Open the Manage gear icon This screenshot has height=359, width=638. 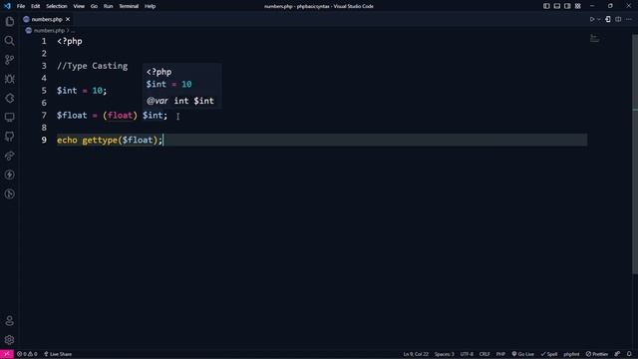click(9, 340)
